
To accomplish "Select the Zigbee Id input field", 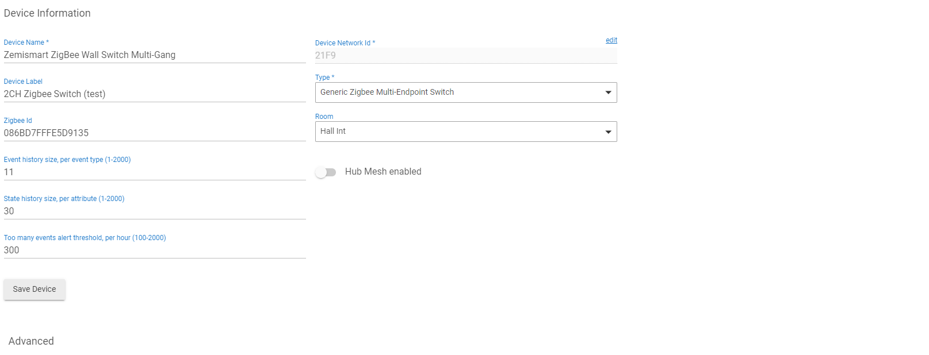I will 154,133.
